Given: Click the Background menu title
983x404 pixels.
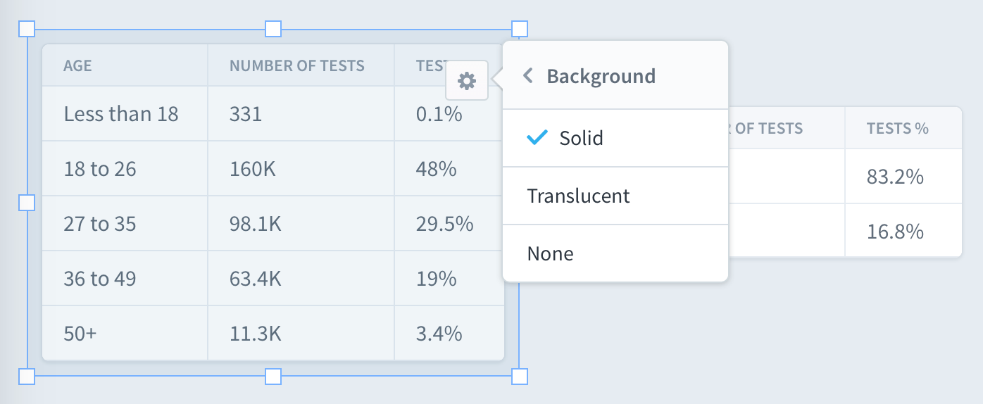Looking at the screenshot, I should coord(601,76).
